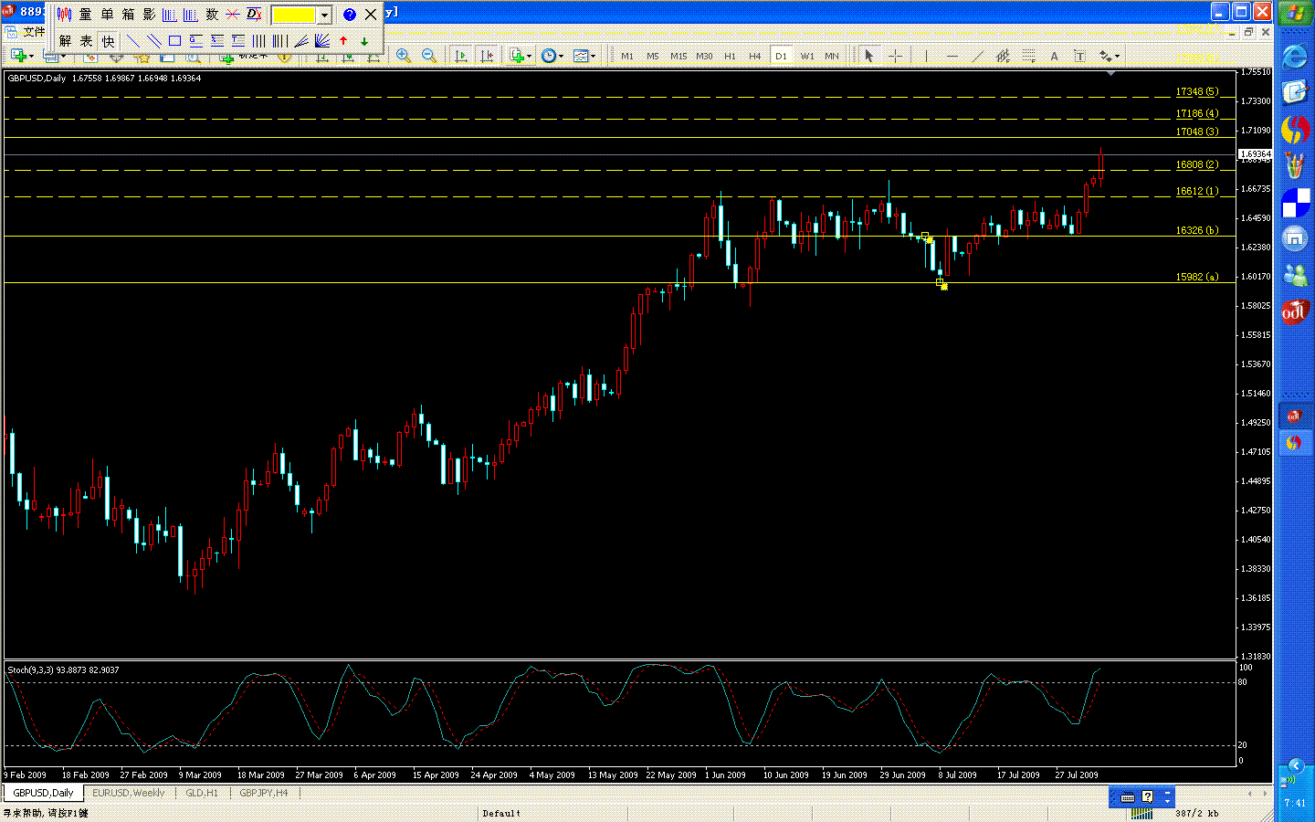
Task: Close the floating drawing toolbar
Action: tap(371, 15)
